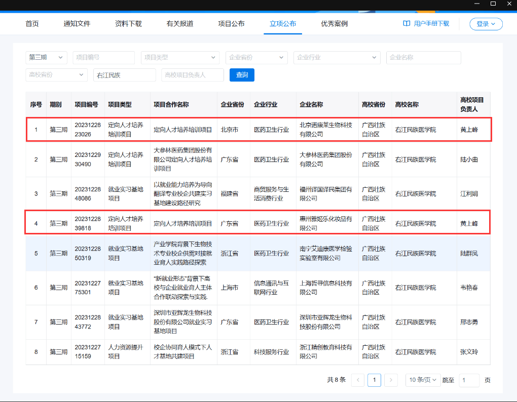Click the 共 8 条 total count
Image resolution: width=517 pixels, height=402 pixels.
click(337, 380)
